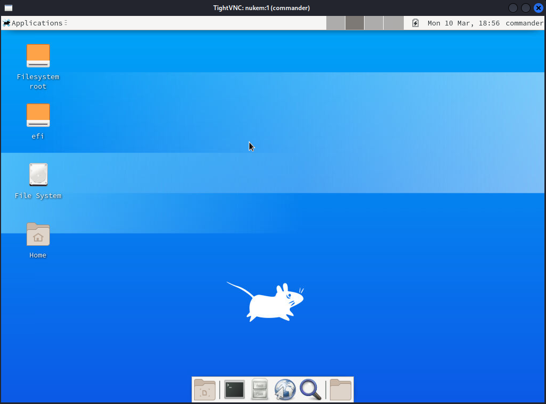Open the clock showing Mon 10 Mar
The width and height of the screenshot is (546, 404).
(463, 23)
